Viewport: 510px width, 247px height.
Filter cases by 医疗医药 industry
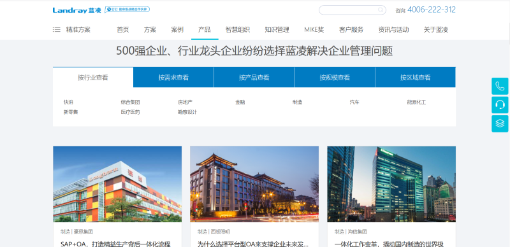click(x=131, y=112)
